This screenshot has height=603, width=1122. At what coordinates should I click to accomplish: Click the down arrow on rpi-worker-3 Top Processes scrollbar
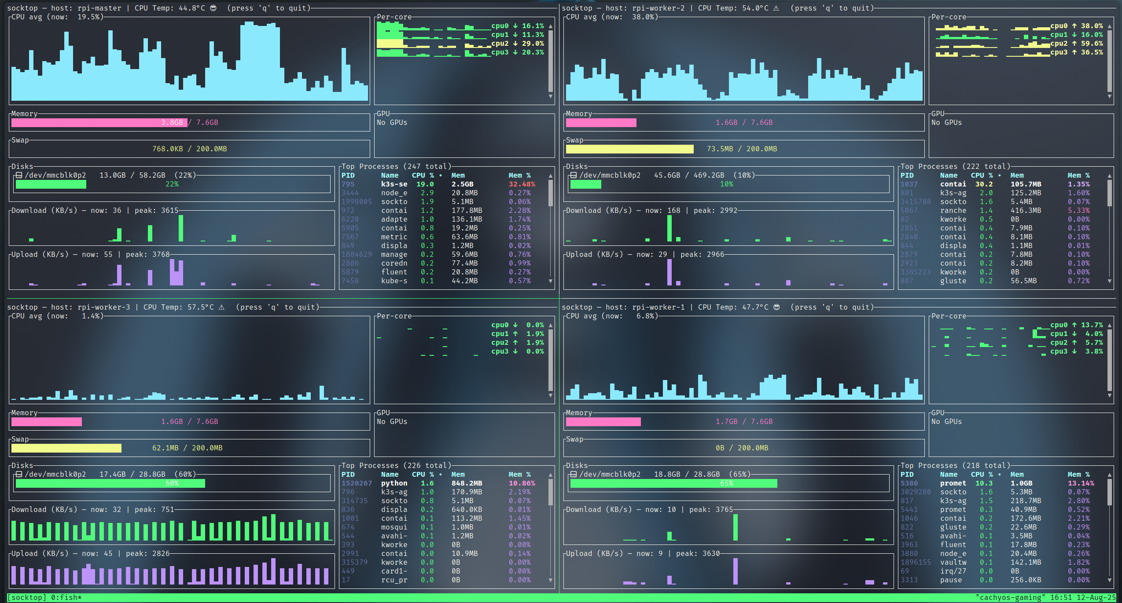click(550, 580)
